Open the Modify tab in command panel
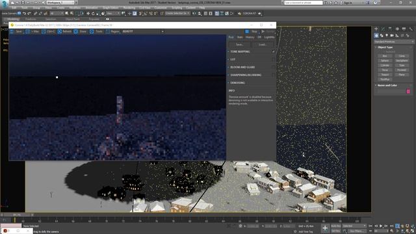 click(383, 29)
